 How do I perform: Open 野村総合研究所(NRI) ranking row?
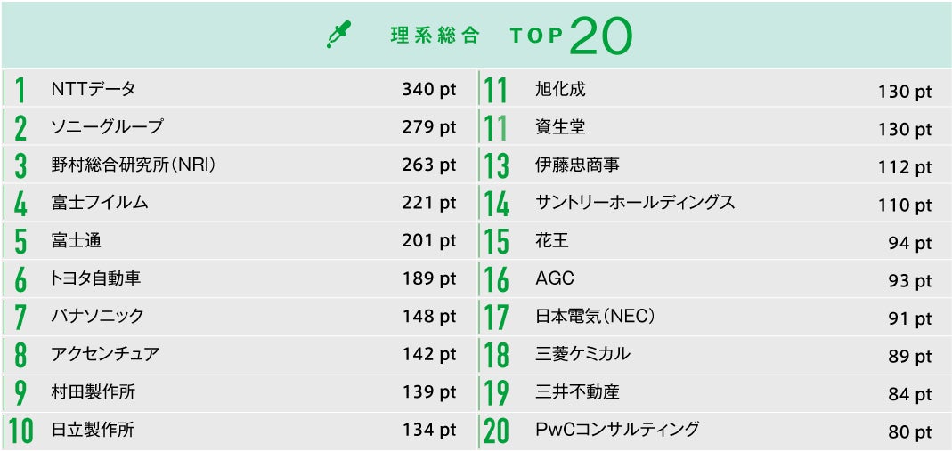tap(134, 165)
